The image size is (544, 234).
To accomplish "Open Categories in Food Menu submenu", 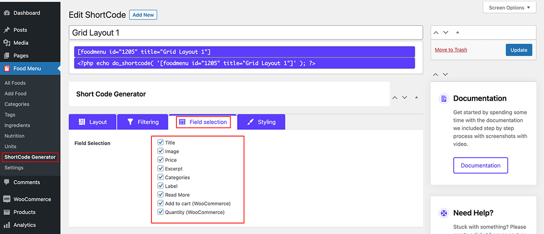I will click(17, 104).
